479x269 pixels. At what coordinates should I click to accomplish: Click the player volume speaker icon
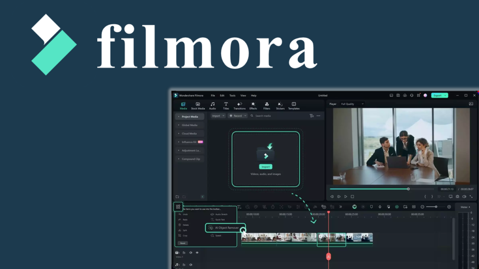tap(464, 197)
